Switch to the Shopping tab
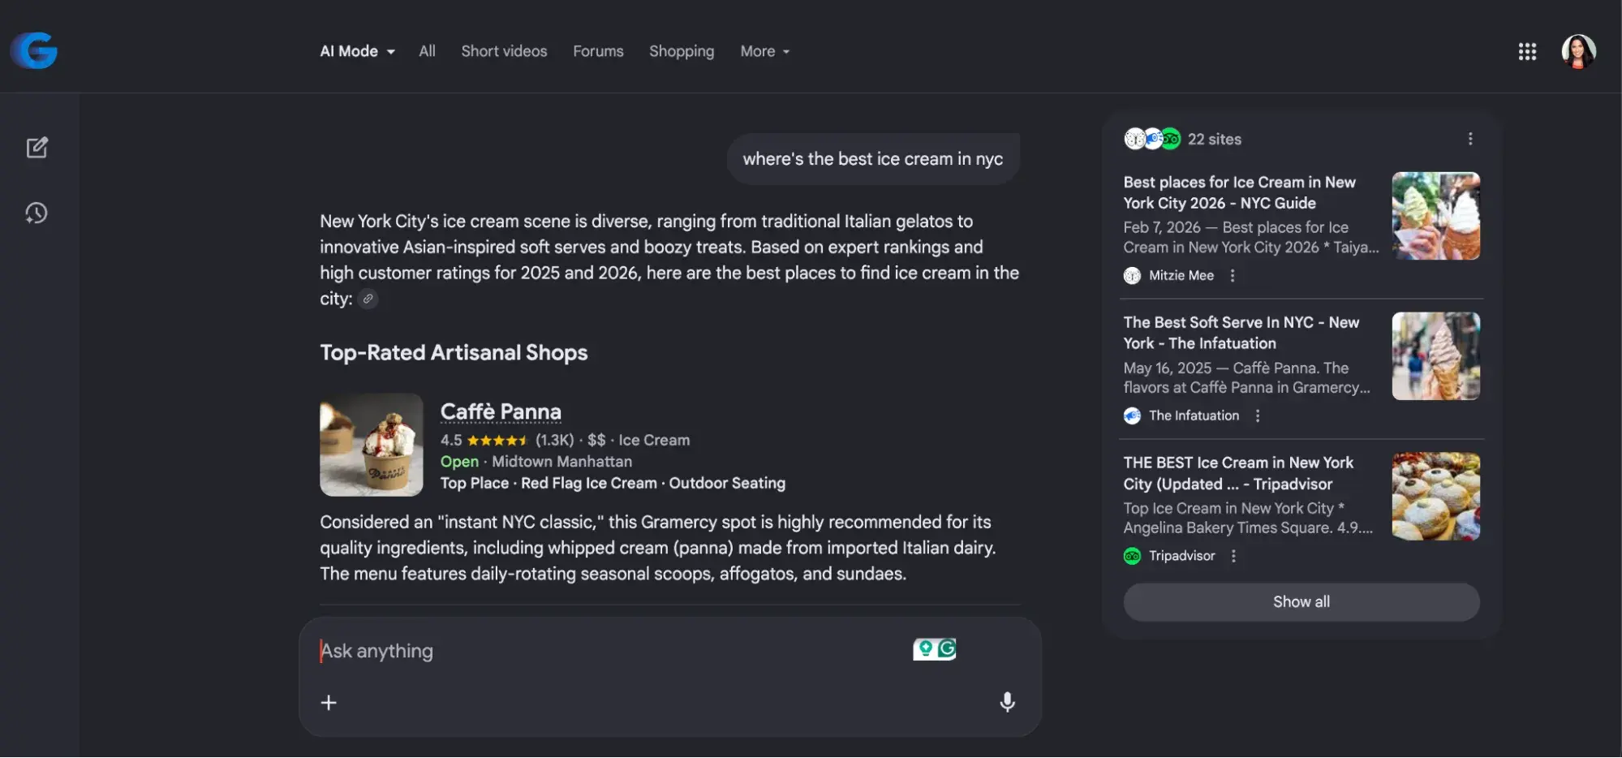 coord(681,50)
